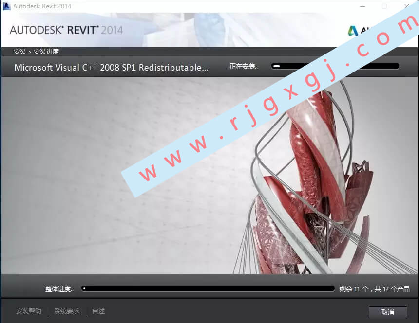Open the 系统要求 link
The image size is (419, 323).
pos(67,311)
